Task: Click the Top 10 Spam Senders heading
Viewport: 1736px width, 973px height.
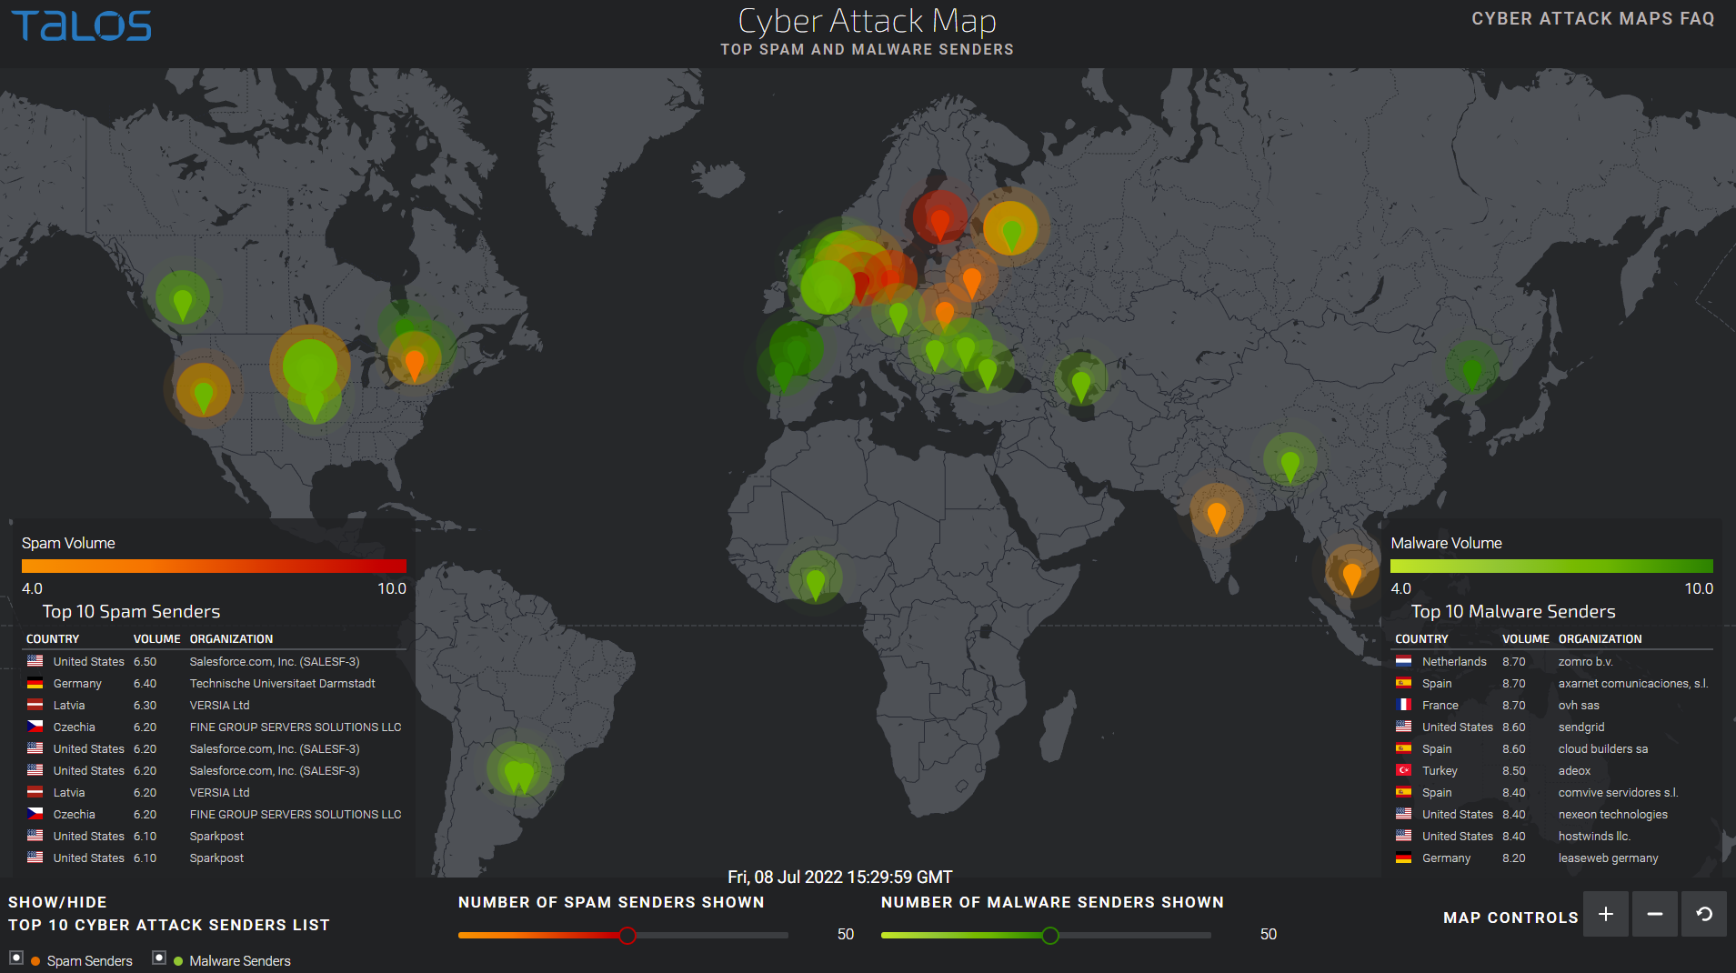Action: (131, 612)
